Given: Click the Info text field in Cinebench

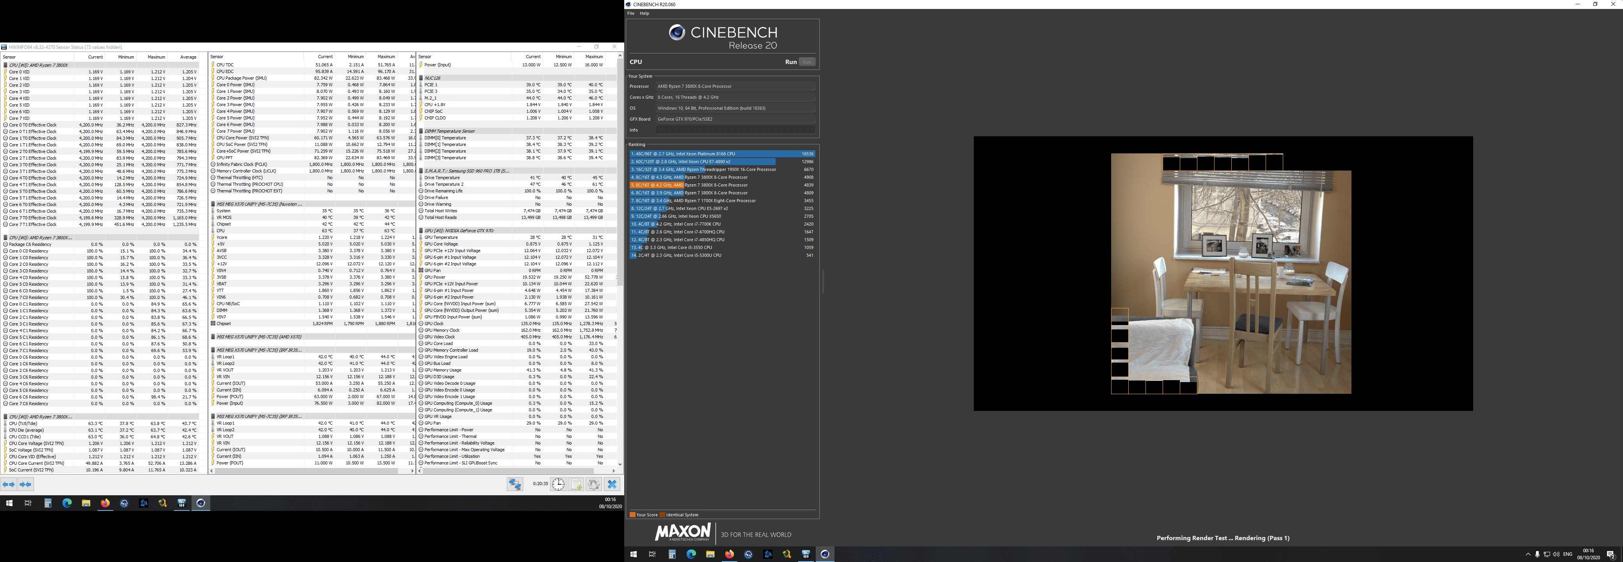Looking at the screenshot, I should tap(735, 130).
